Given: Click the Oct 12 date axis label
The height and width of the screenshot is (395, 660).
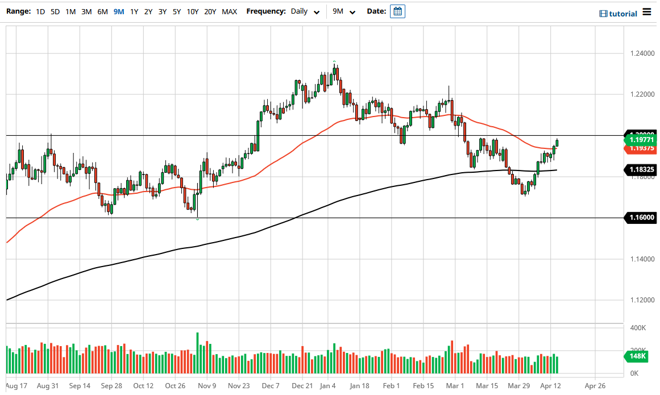Looking at the screenshot, I should point(143,386).
